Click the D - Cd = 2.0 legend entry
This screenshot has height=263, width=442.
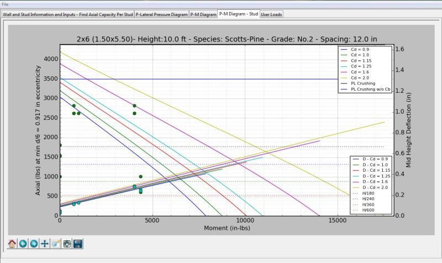370,187
